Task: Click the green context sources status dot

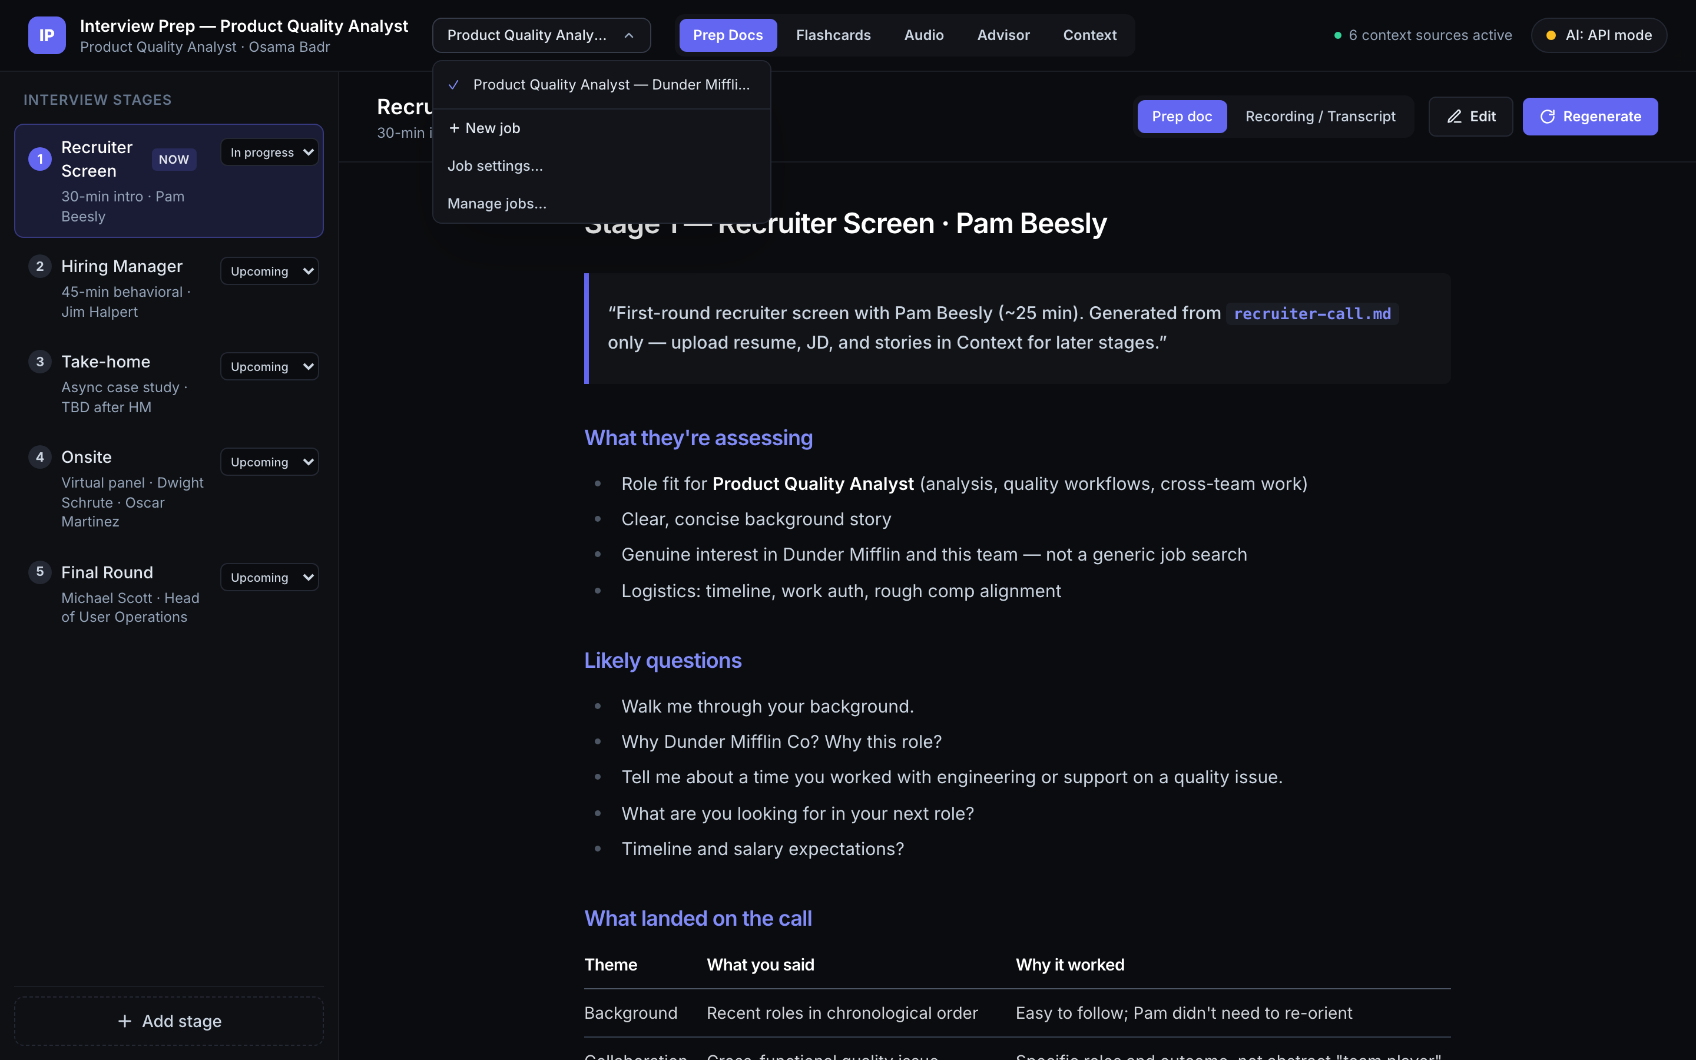Action: 1337,35
